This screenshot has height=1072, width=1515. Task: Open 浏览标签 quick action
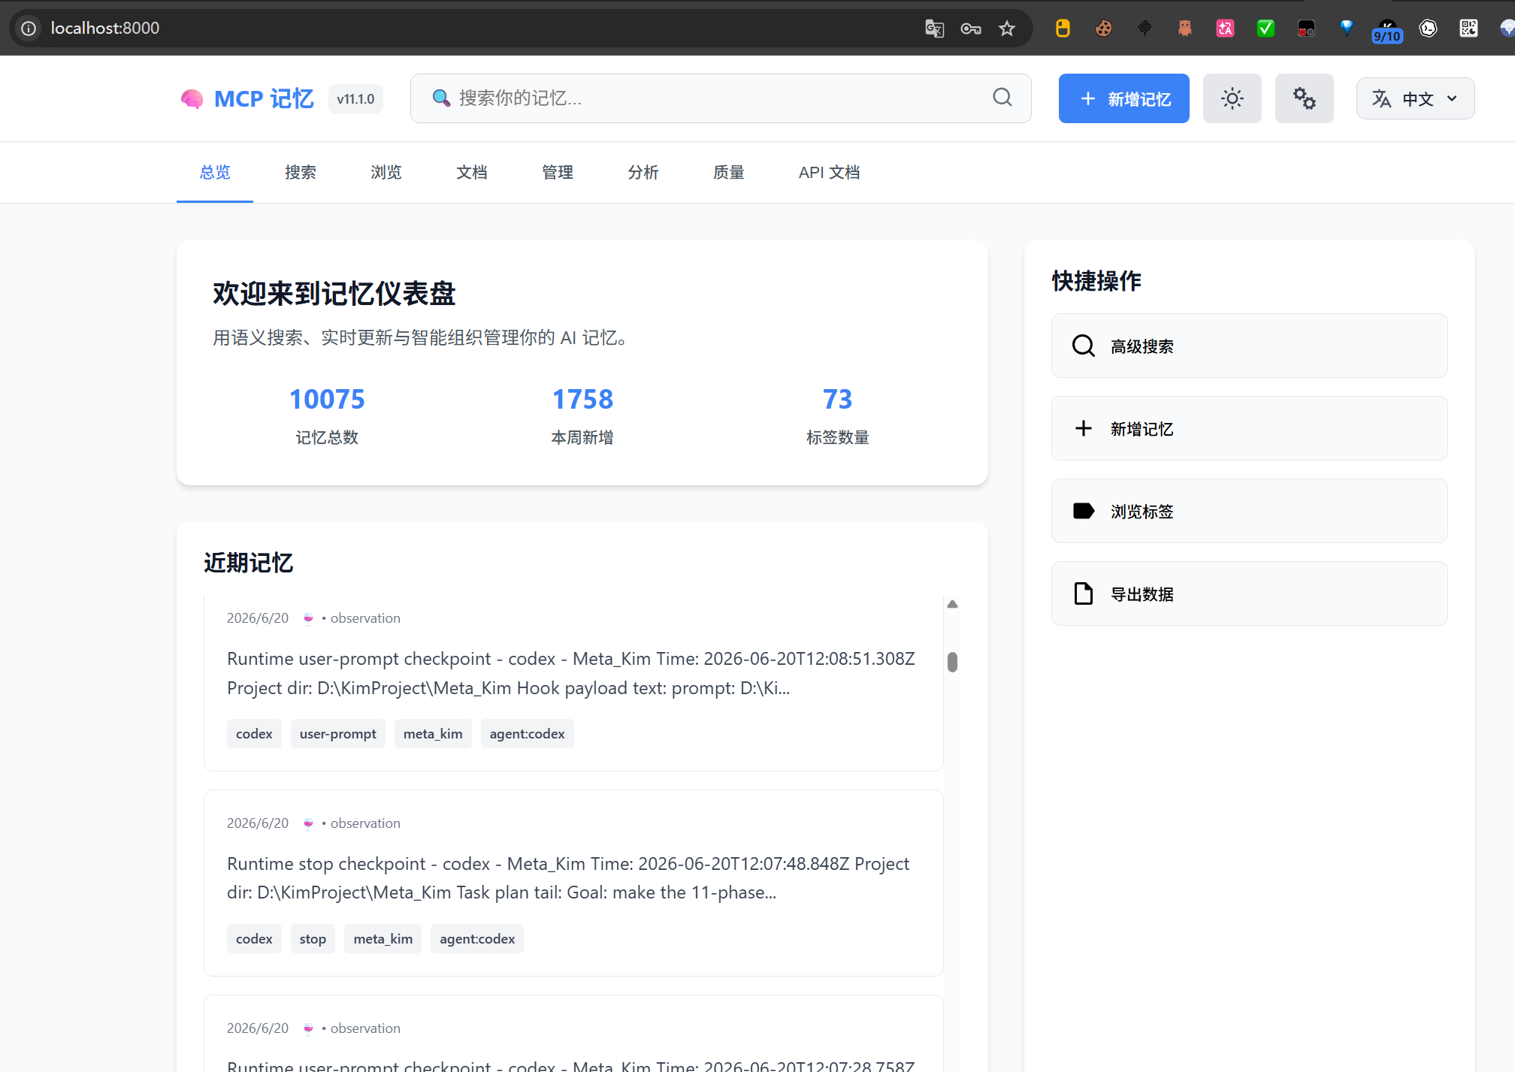pyautogui.click(x=1249, y=511)
